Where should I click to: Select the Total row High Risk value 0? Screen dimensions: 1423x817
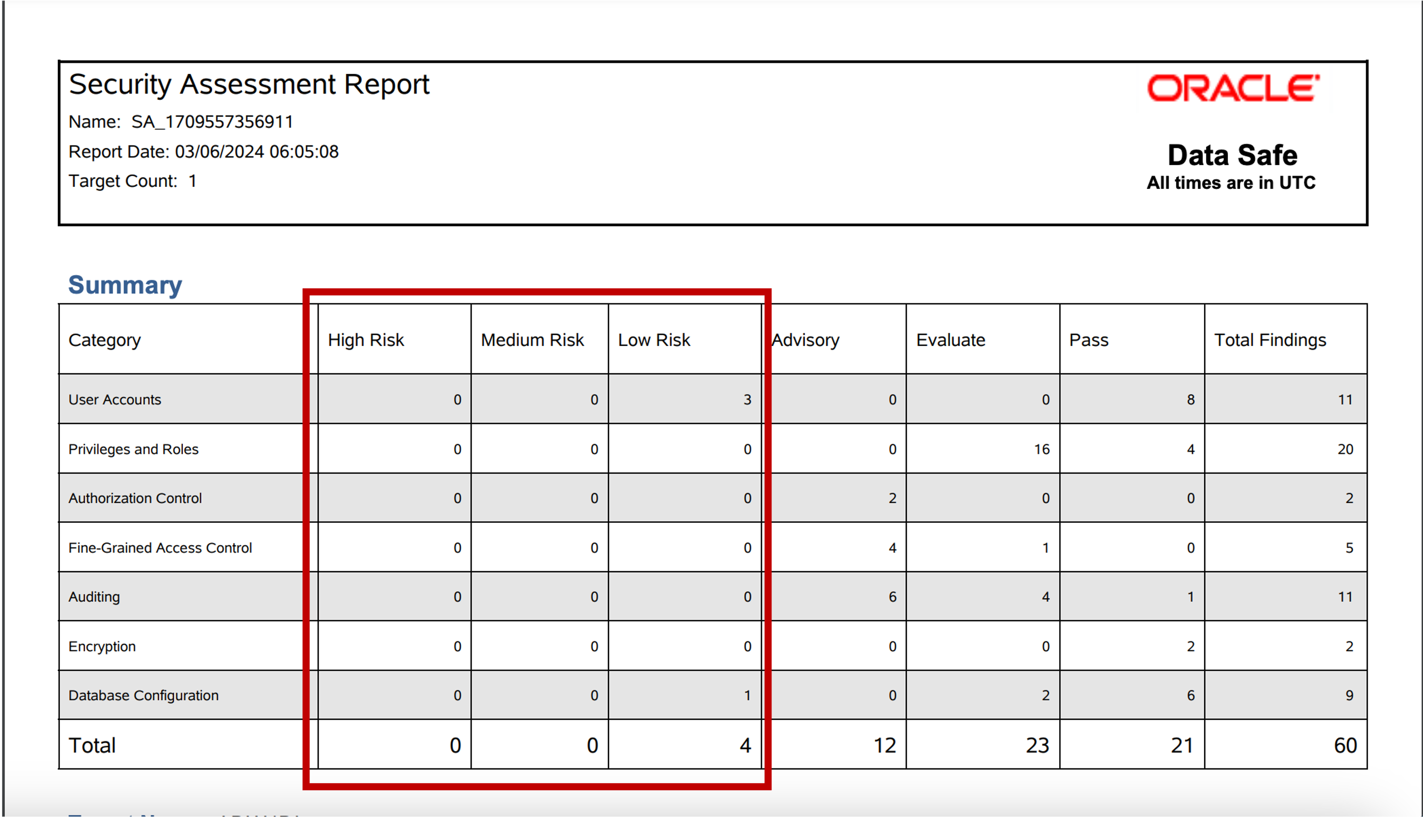tap(455, 746)
